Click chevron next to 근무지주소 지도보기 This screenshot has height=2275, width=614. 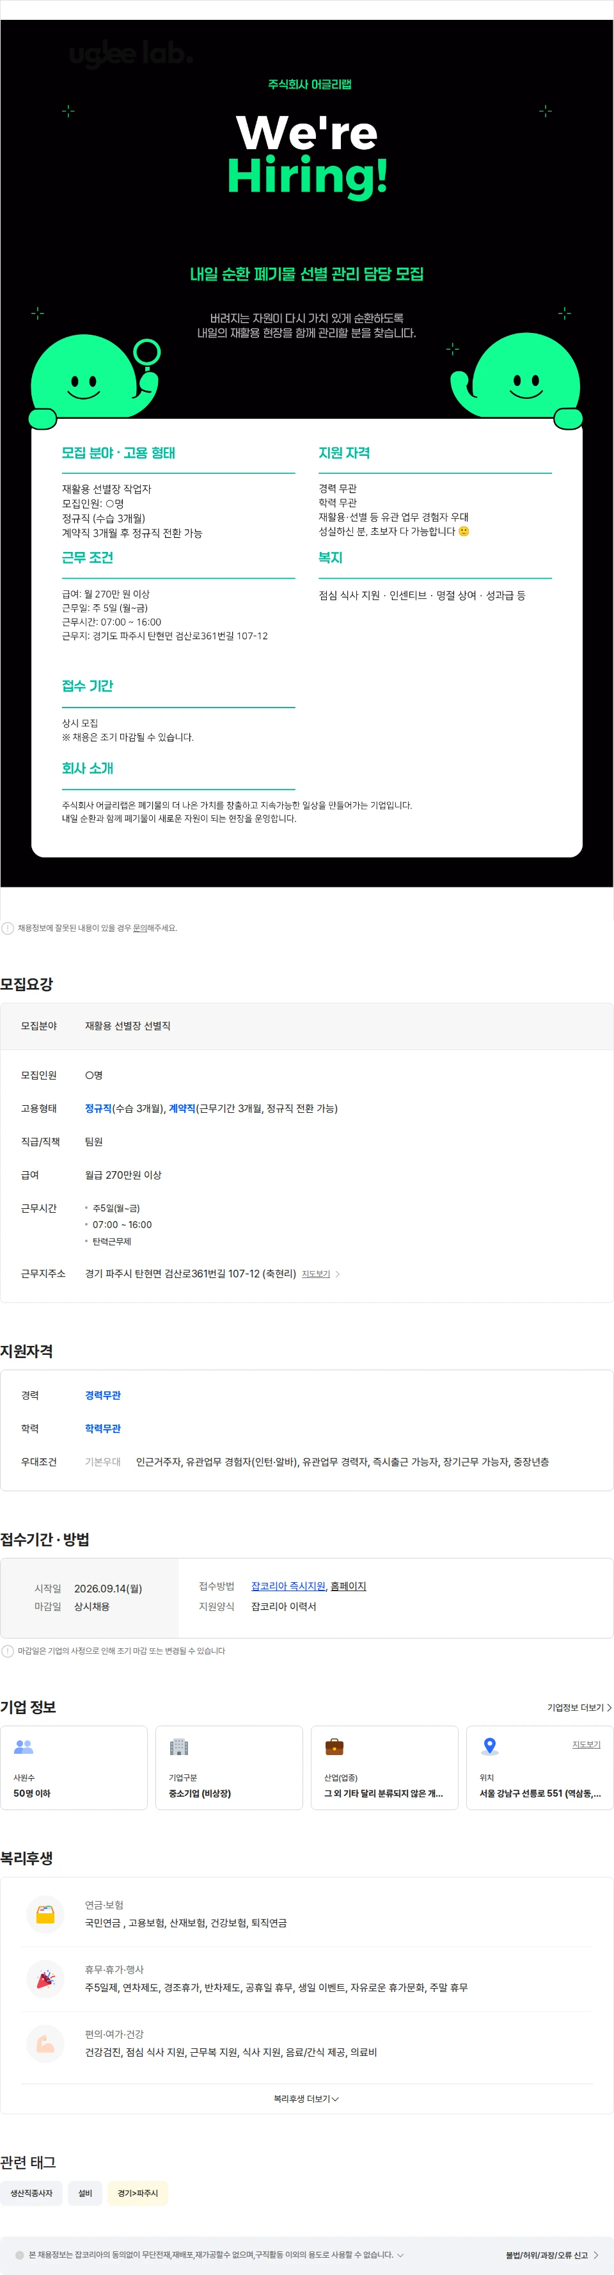coord(338,1274)
